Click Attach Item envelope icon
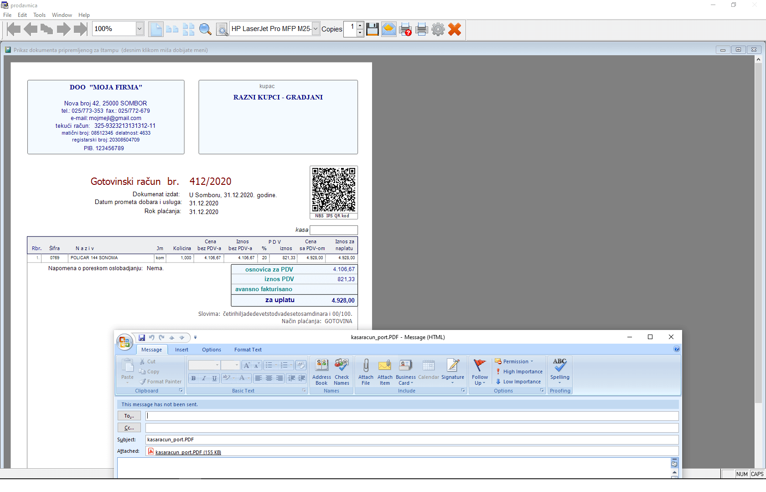The image size is (766, 492). (385, 372)
